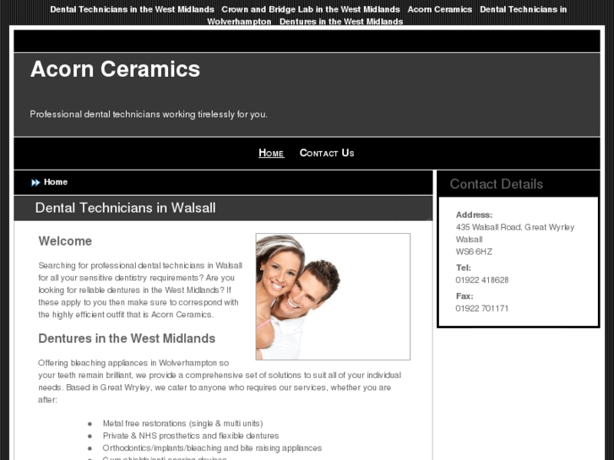The width and height of the screenshot is (614, 460).
Task: Follow 'Crown and Bridge Lab in the West Midlands' link
Action: [311, 9]
